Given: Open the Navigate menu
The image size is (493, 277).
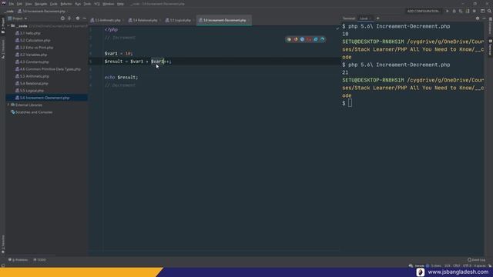Looking at the screenshot, I should [41, 4].
